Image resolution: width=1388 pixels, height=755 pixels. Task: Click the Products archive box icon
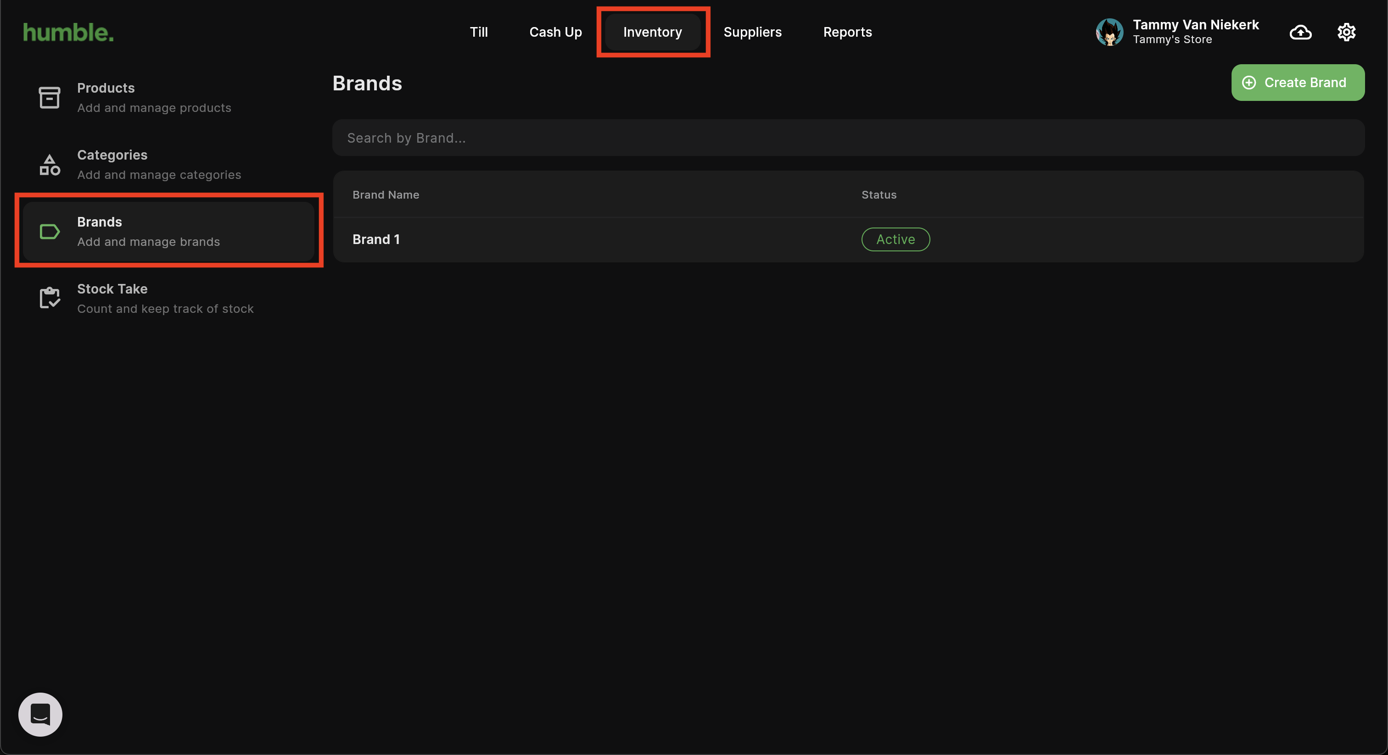tap(50, 98)
